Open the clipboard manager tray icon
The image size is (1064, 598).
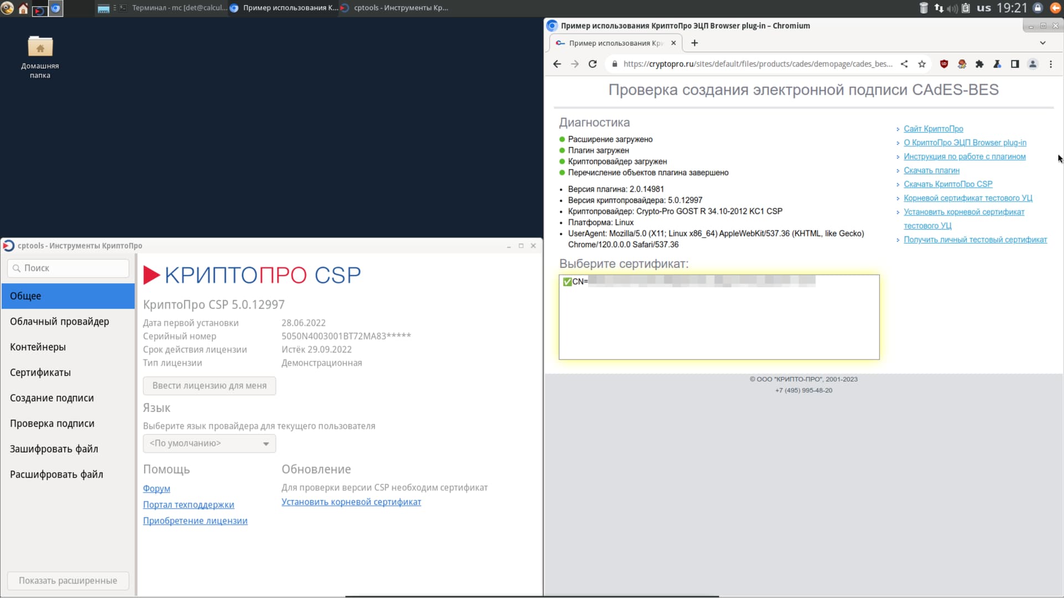[x=966, y=8]
